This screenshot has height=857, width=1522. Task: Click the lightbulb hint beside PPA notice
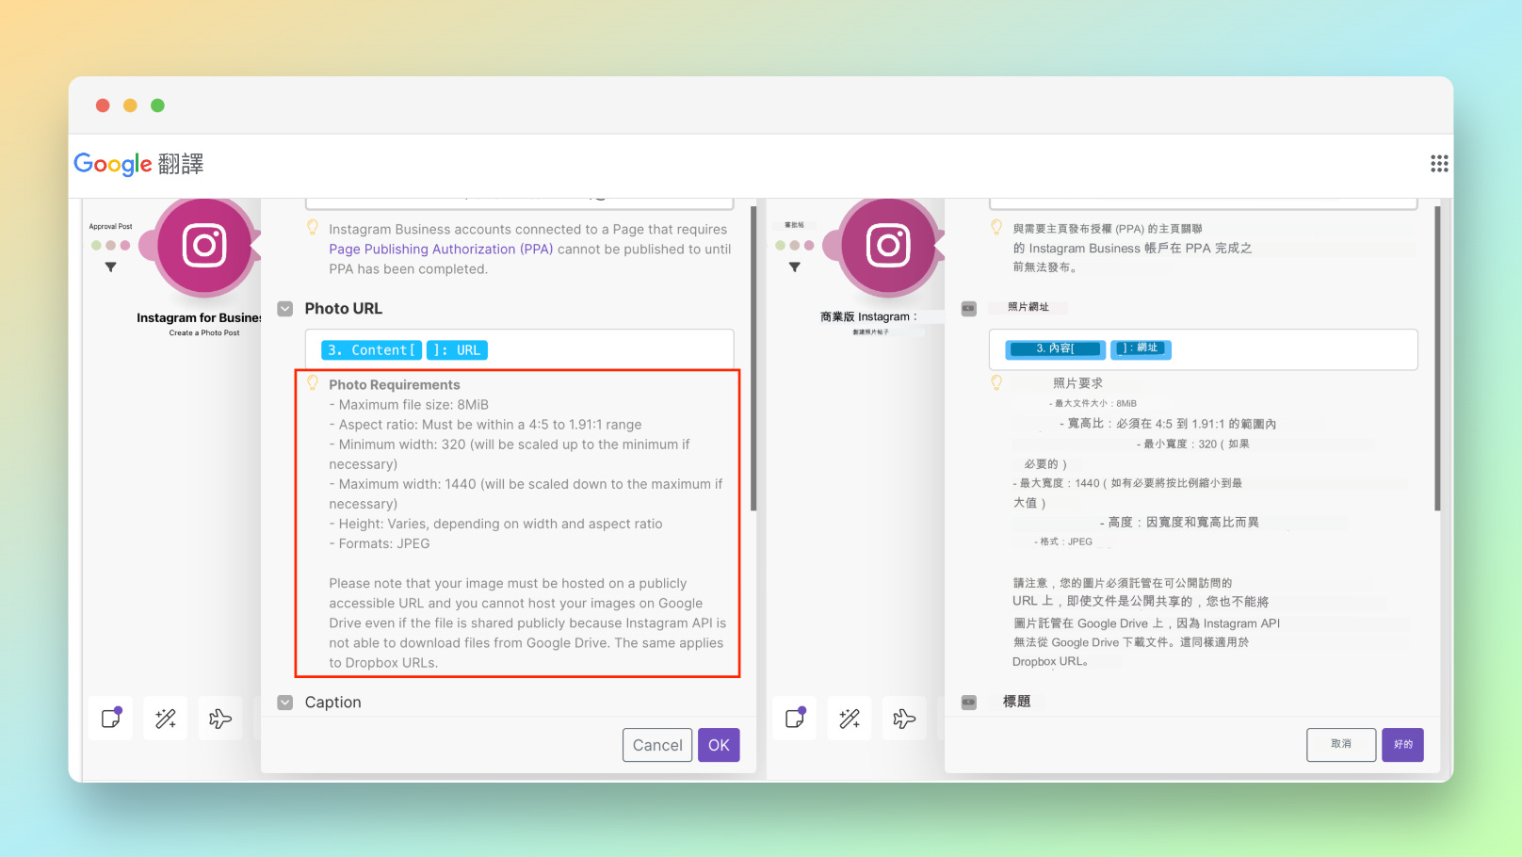point(313,227)
